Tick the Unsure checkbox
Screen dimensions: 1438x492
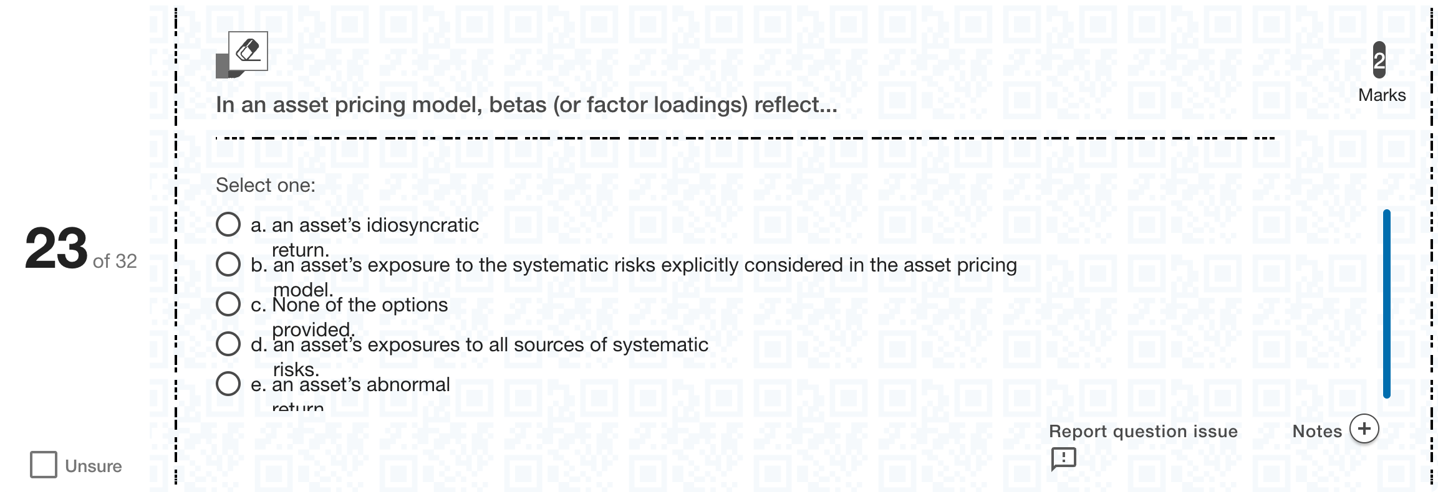pos(44,465)
